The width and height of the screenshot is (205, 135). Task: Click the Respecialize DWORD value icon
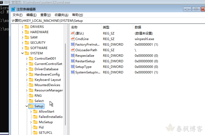pos(73,55)
